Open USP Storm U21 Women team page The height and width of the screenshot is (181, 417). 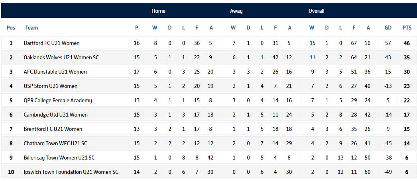pyautogui.click(x=51, y=86)
